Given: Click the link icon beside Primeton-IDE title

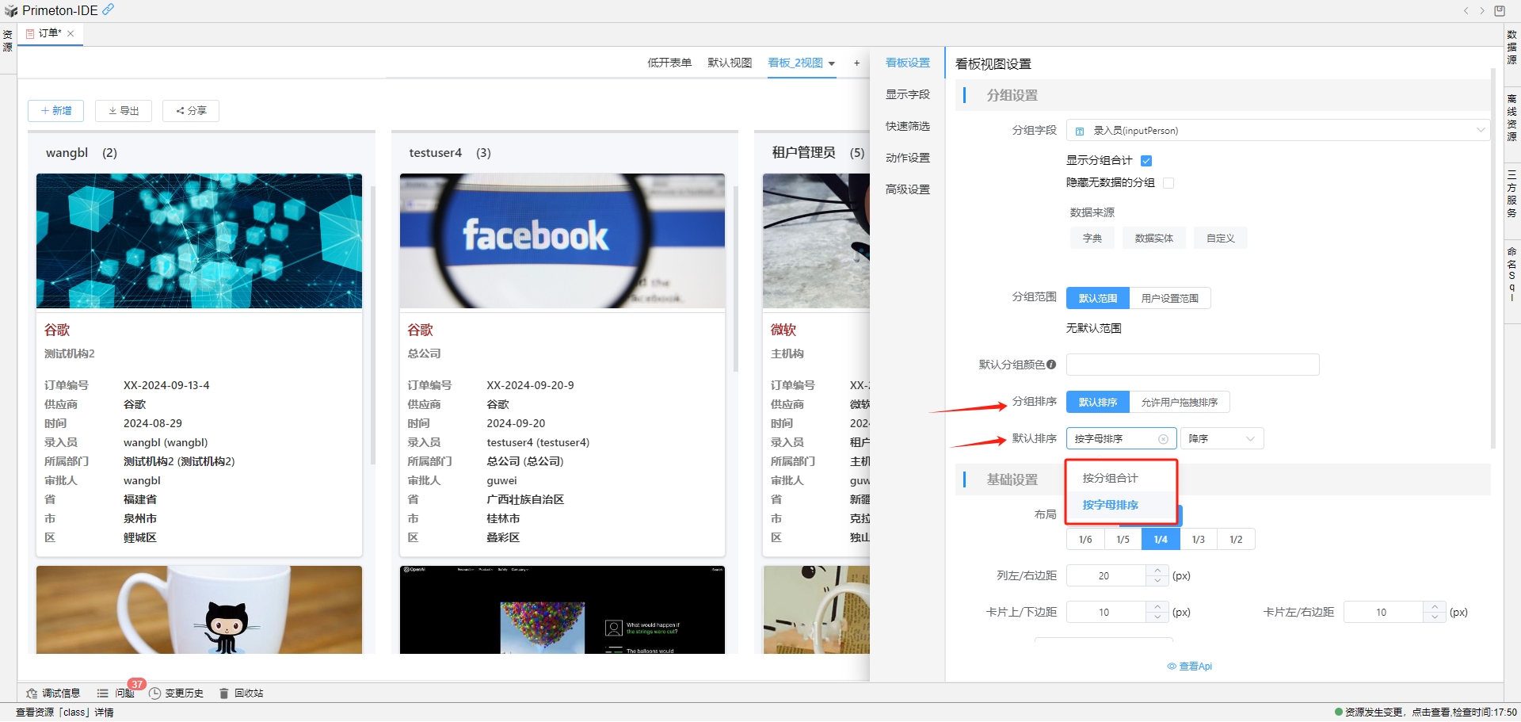Looking at the screenshot, I should click(x=109, y=10).
